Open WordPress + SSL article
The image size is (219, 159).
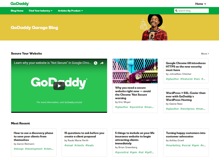186,96
